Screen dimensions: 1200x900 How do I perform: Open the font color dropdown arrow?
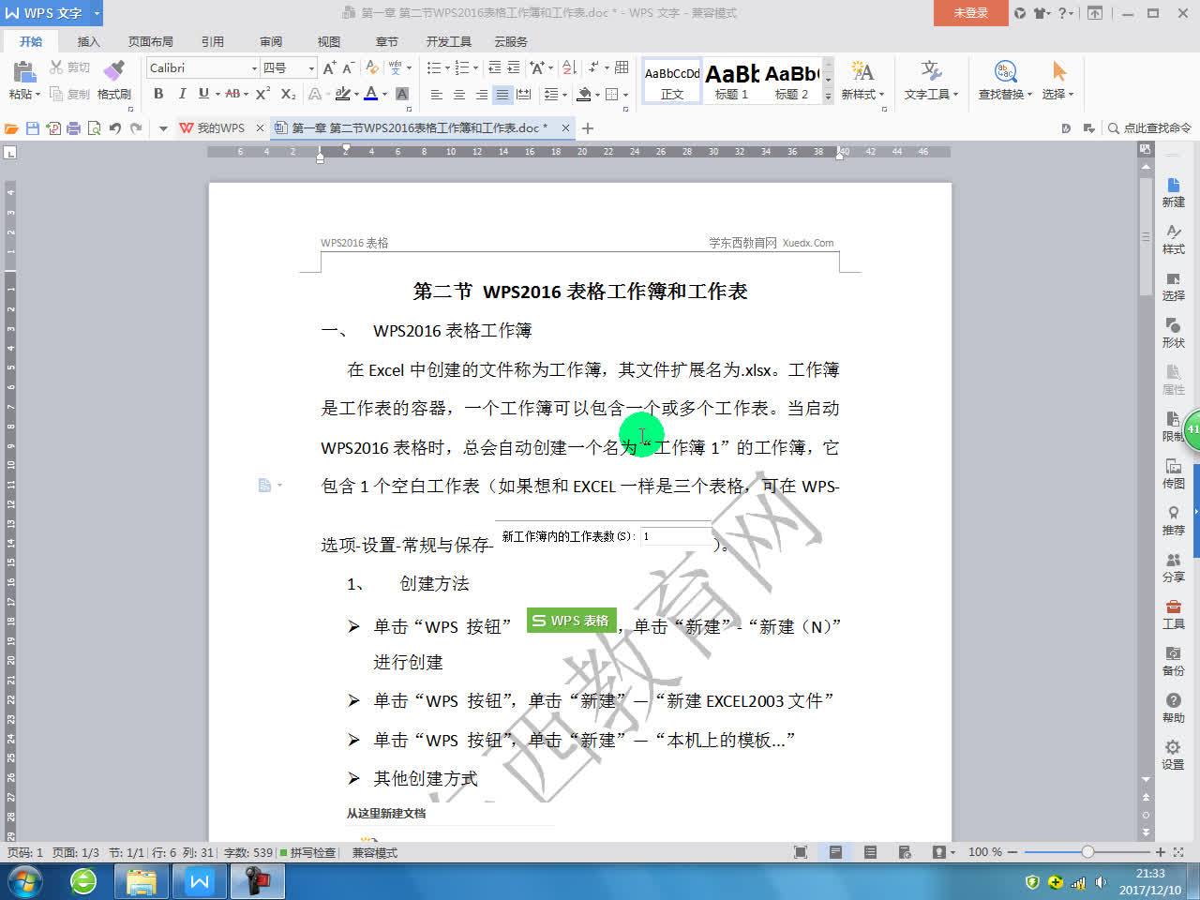pyautogui.click(x=386, y=95)
